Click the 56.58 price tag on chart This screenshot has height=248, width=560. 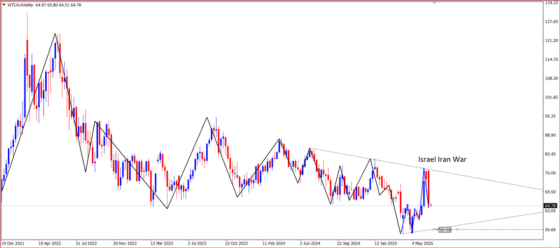click(445, 229)
